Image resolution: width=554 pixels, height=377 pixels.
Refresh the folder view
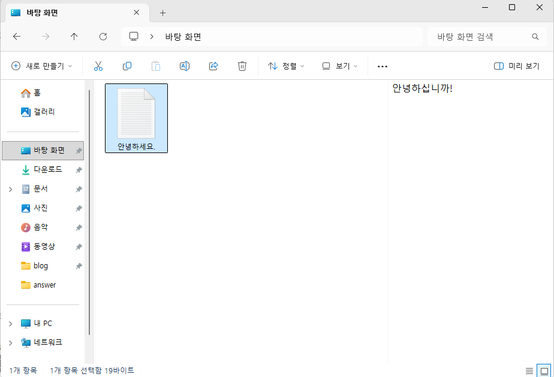(103, 36)
